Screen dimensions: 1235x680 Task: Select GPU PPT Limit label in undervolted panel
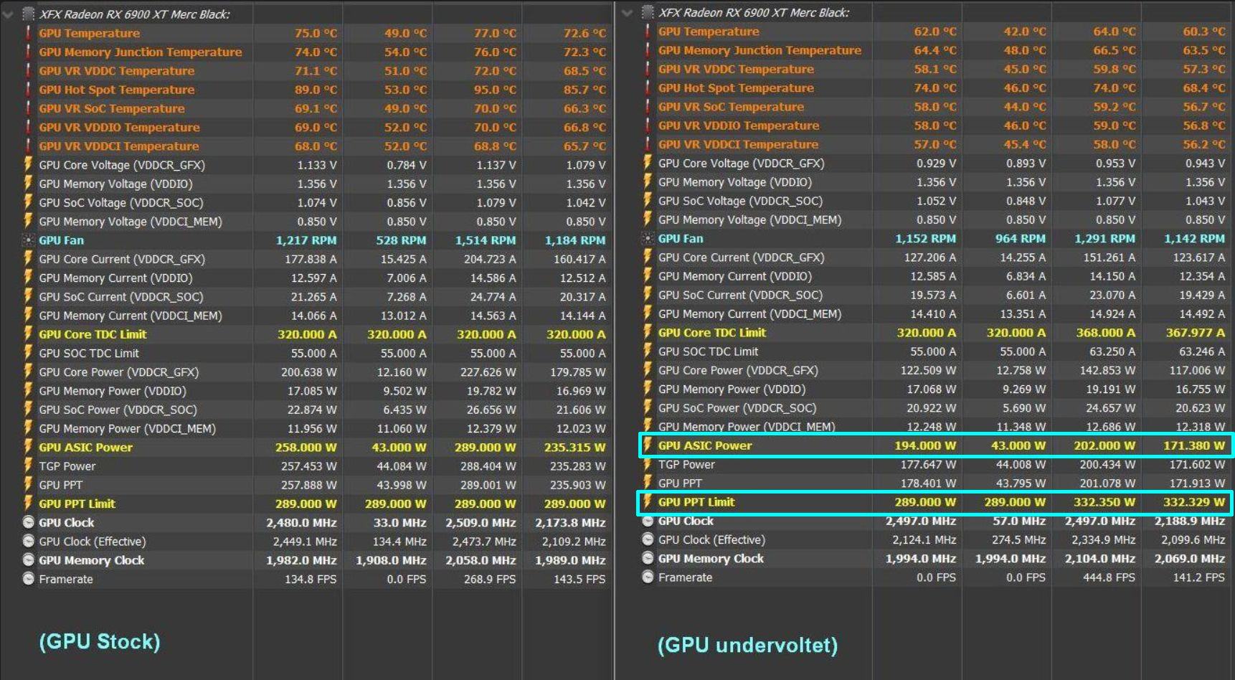pyautogui.click(x=696, y=502)
